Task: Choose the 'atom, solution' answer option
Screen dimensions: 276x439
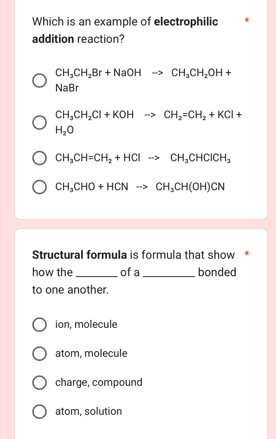Action: [40, 411]
